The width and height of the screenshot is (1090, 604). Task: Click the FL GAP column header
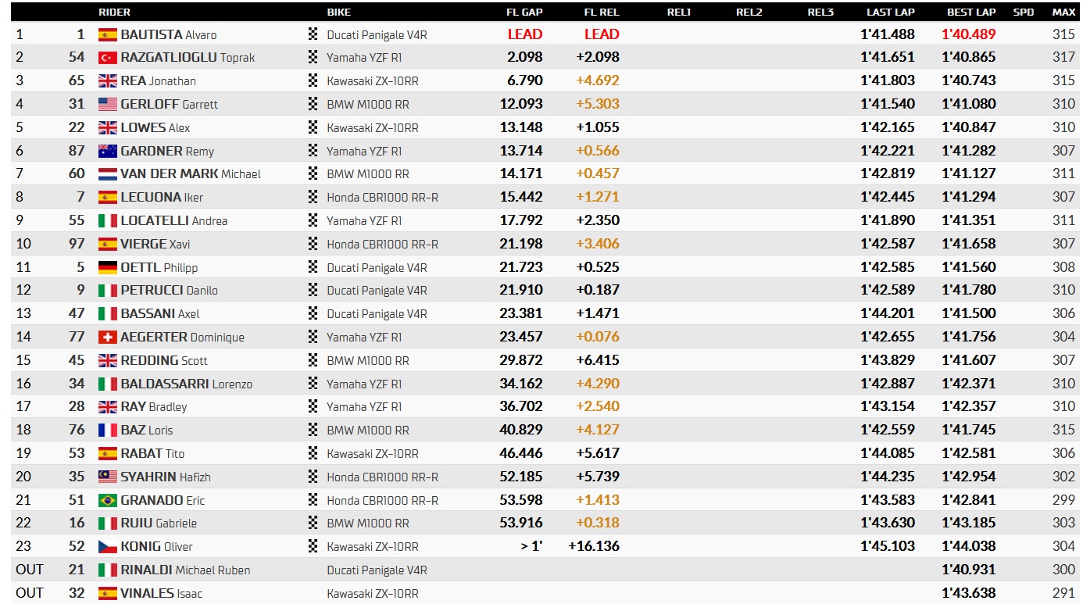tap(524, 12)
